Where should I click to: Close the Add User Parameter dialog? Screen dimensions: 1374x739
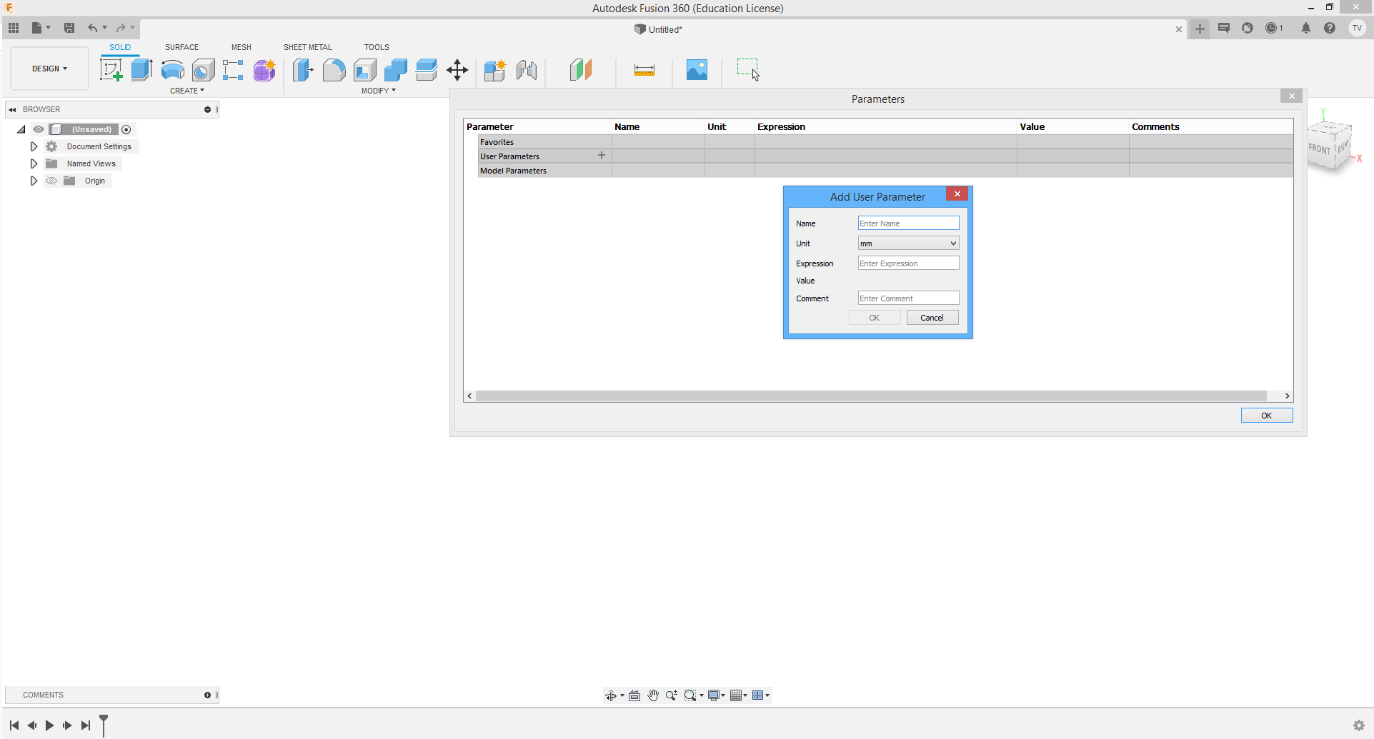click(957, 194)
